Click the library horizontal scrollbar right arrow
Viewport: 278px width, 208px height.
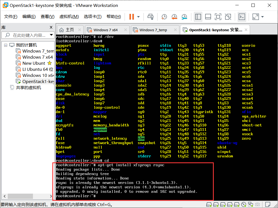tap(51, 196)
